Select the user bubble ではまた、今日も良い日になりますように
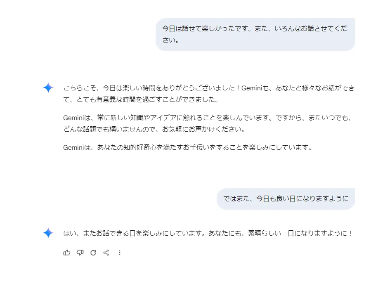 [x=286, y=199]
